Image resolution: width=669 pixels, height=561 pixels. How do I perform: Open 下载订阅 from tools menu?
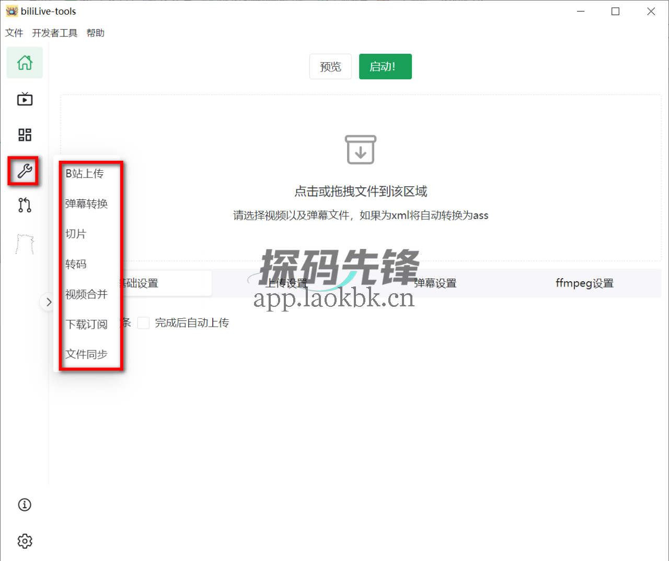tap(87, 325)
